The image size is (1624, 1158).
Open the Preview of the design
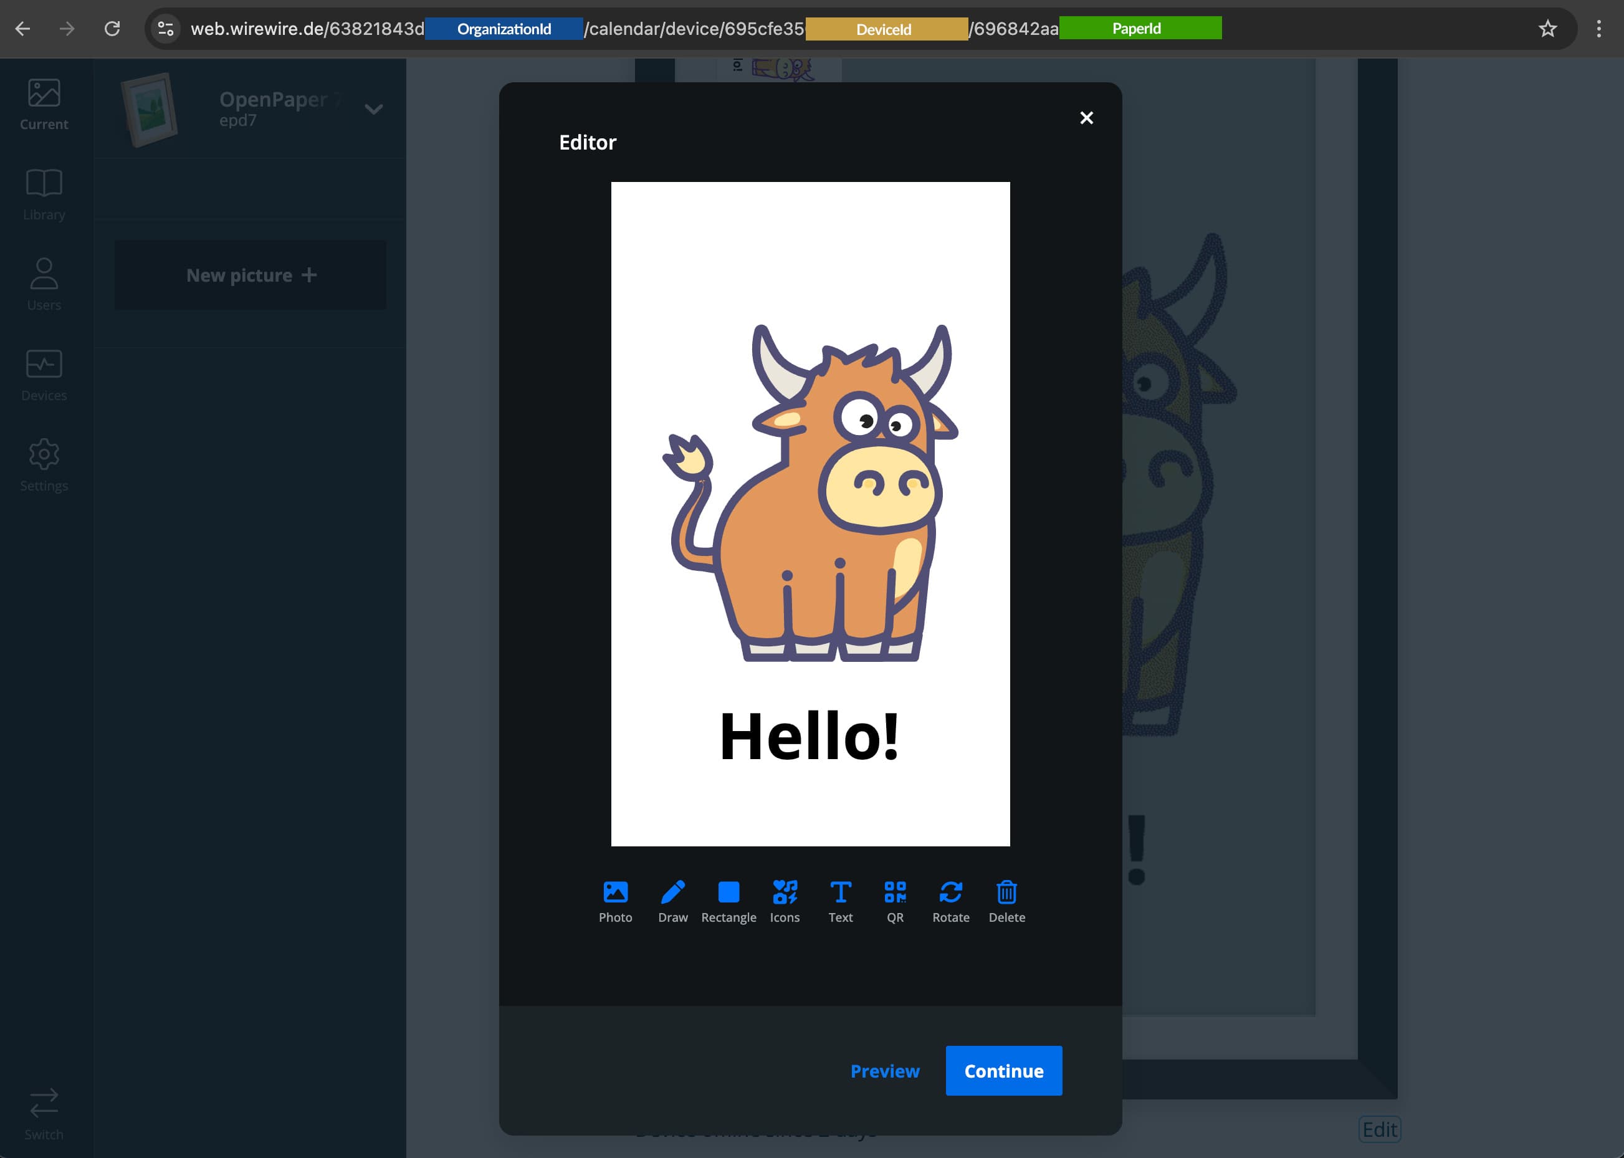(x=885, y=1070)
